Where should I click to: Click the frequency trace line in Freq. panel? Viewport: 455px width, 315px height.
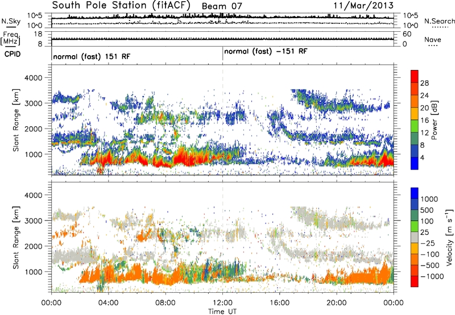click(x=222, y=39)
